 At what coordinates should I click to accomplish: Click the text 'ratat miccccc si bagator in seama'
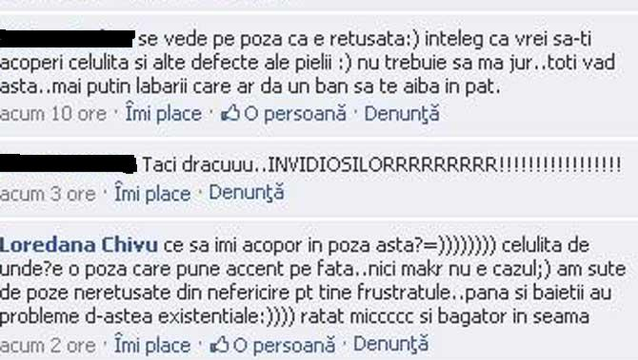(445, 317)
